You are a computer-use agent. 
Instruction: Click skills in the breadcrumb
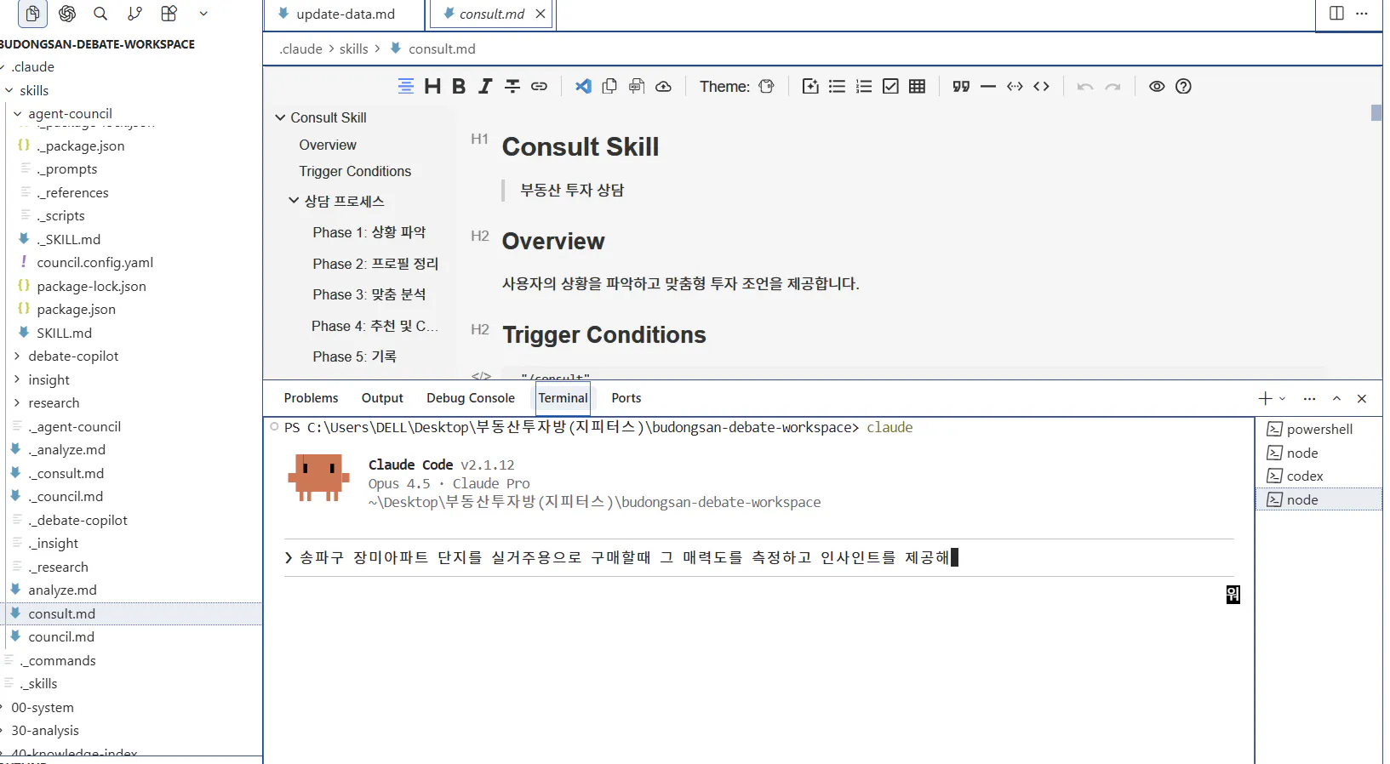click(x=354, y=48)
